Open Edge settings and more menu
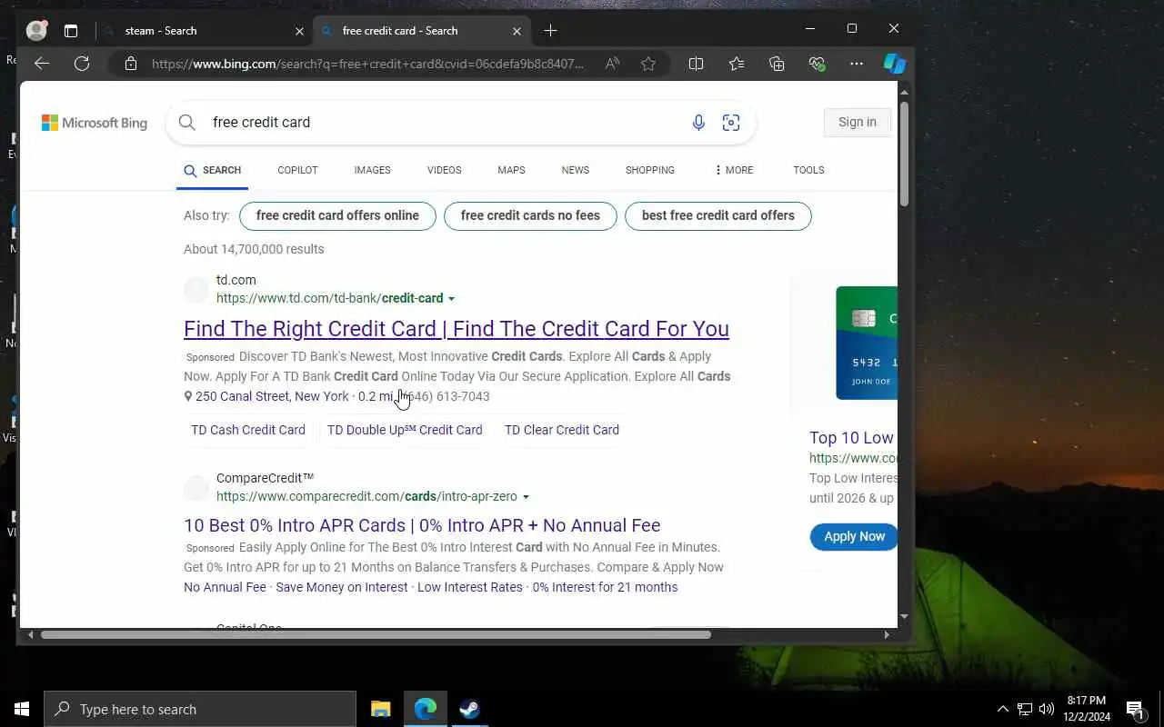This screenshot has height=727, width=1164. pos(857,64)
